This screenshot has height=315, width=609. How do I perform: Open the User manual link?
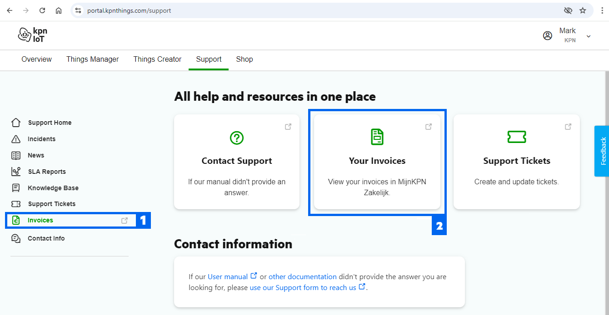tap(228, 276)
